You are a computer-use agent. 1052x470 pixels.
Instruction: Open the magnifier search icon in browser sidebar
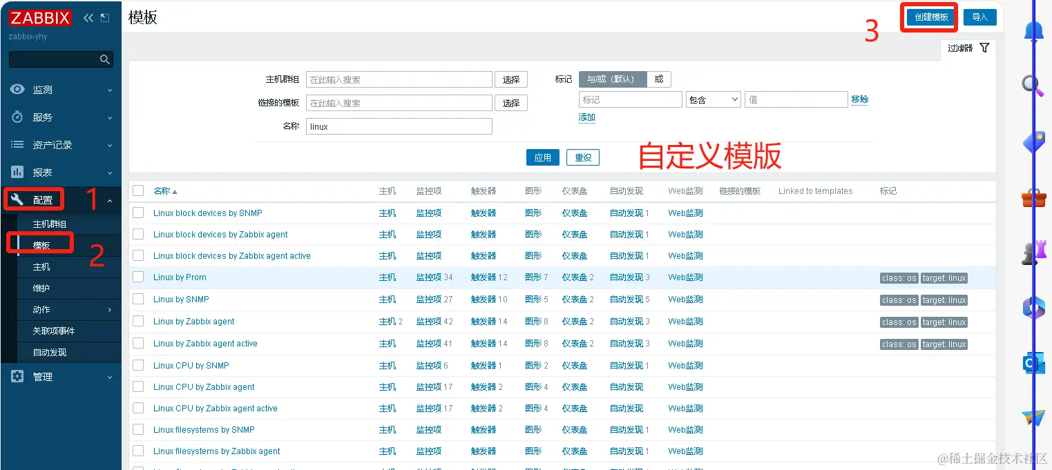[1033, 86]
